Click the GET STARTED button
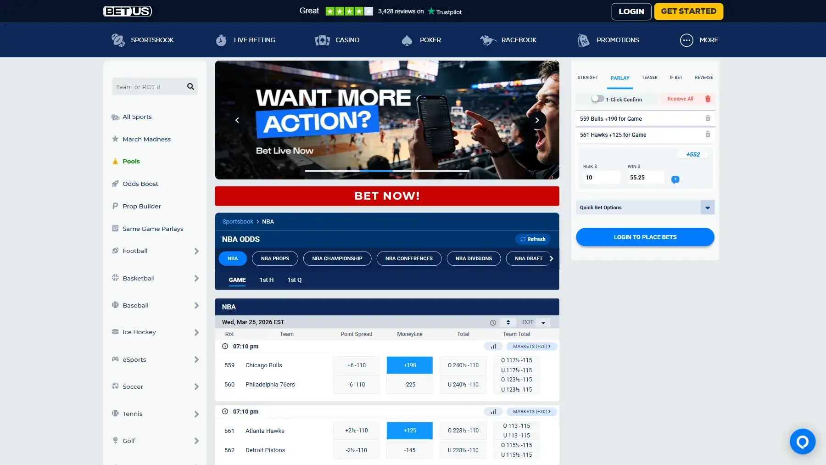 point(688,11)
